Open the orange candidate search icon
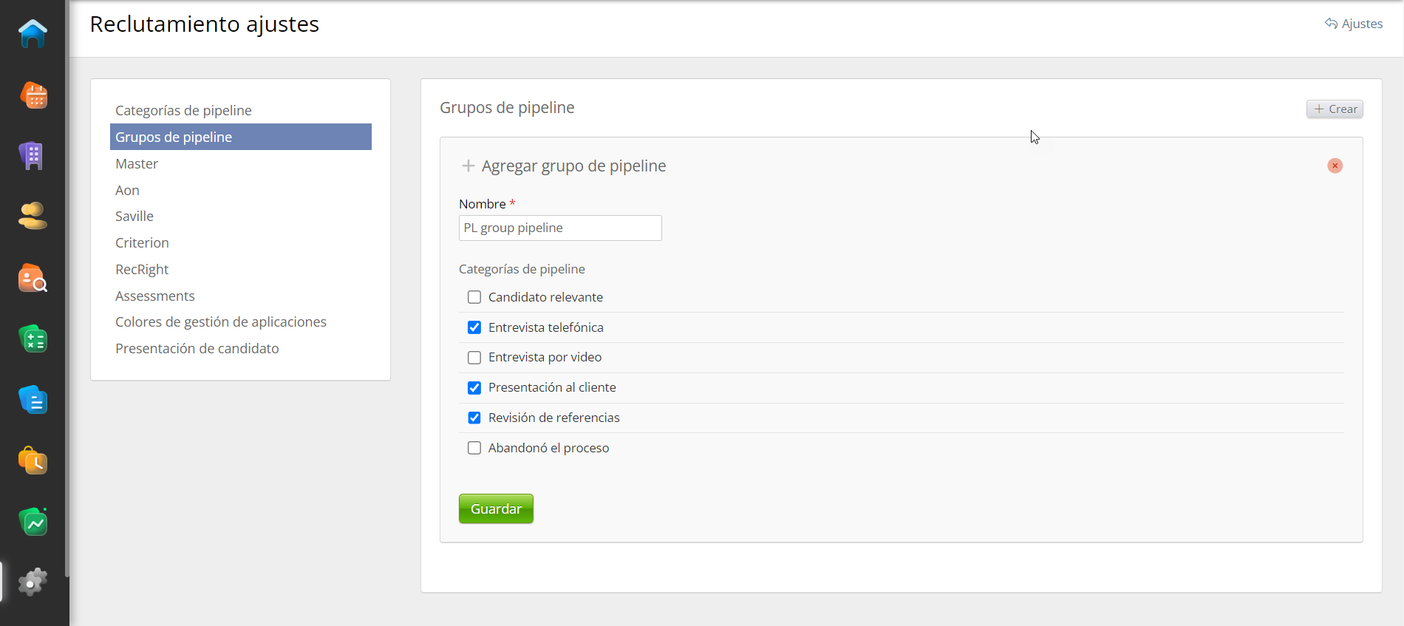The width and height of the screenshot is (1404, 626). [x=33, y=278]
